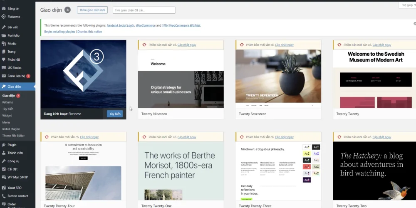Image resolution: width=416 pixels, height=208 pixels.
Task: Click the Cài đặt settings icon
Action: 3,169
